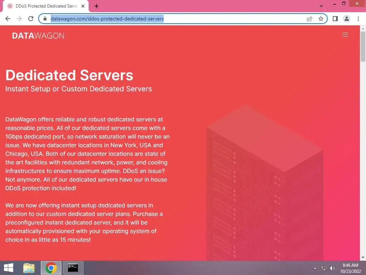Open the Windows Start menu

coord(9,268)
